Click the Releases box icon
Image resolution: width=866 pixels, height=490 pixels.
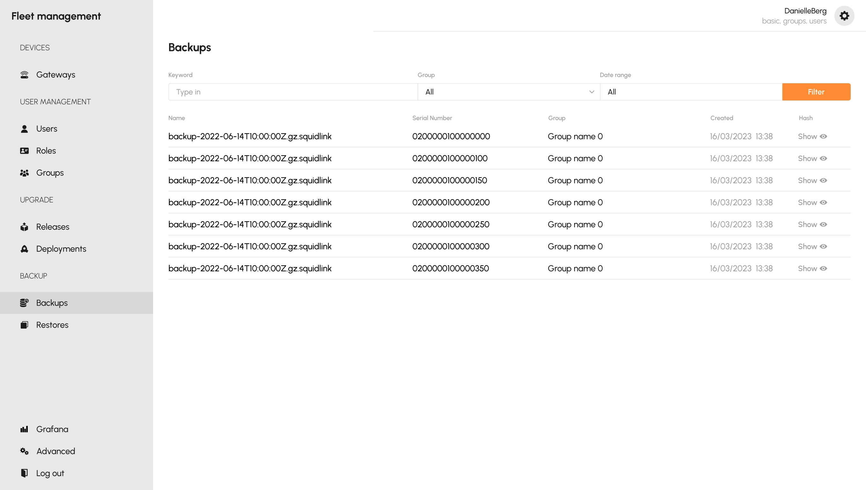click(x=24, y=227)
